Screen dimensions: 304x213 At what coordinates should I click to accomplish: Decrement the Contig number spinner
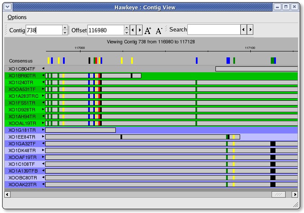(65, 33)
